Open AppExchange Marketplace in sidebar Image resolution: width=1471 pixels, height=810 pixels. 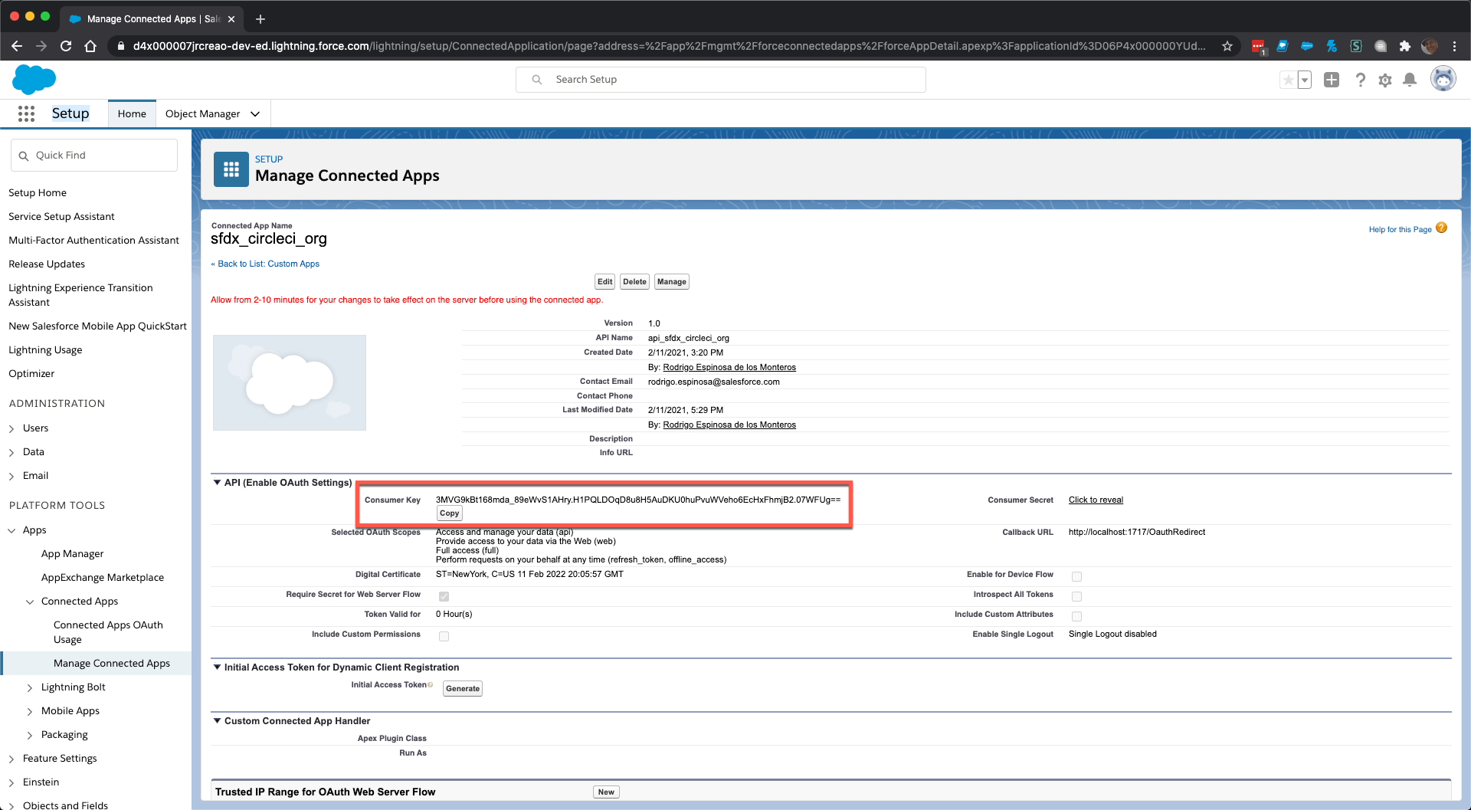pyautogui.click(x=103, y=577)
